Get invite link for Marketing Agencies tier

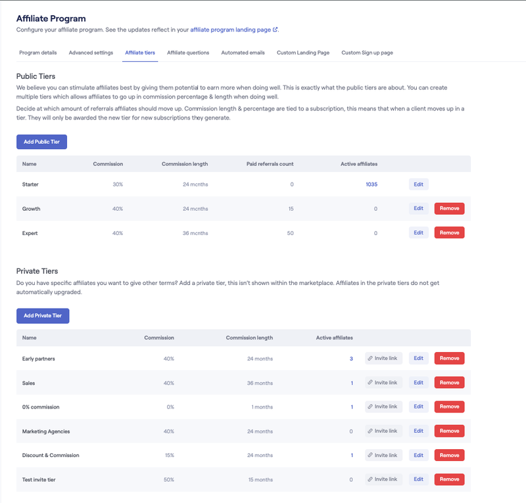[383, 431]
